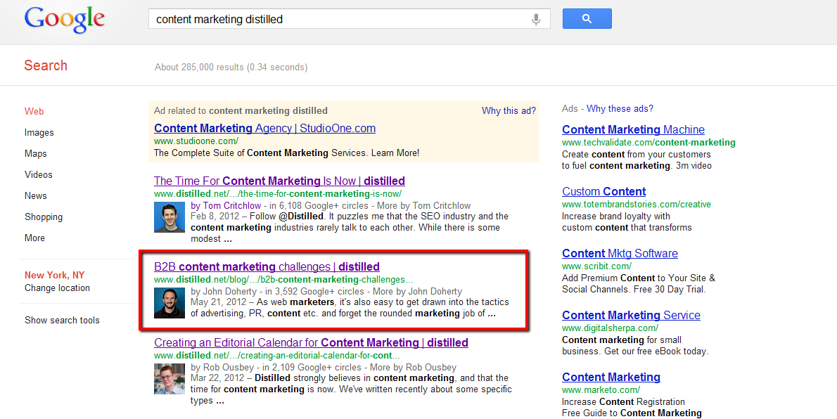Open the Shopping search category
The width and height of the screenshot is (837, 419).
[x=43, y=217]
